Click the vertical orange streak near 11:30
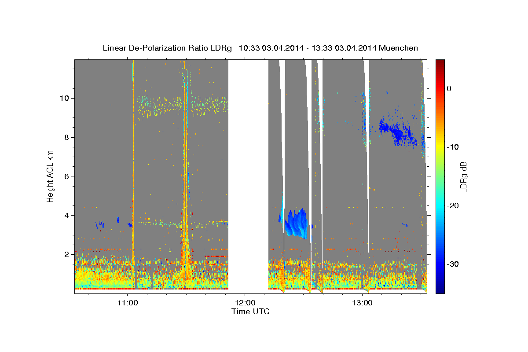 tap(185, 176)
